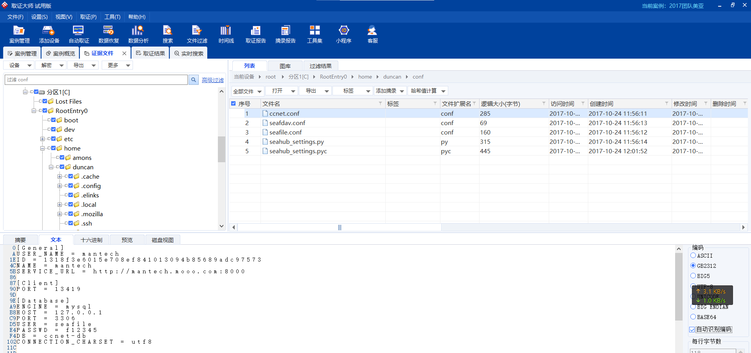
Task: Expand the .mozilla folder node
Action: [x=60, y=214]
